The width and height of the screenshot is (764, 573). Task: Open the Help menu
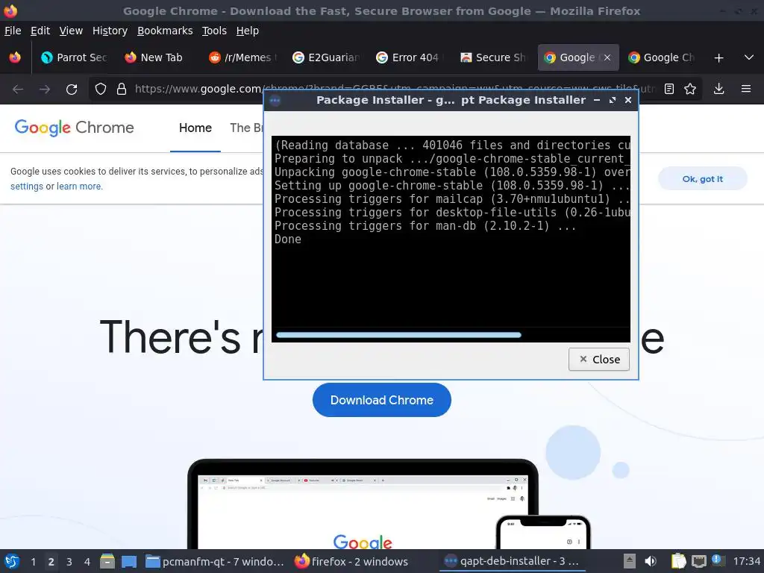click(x=248, y=31)
